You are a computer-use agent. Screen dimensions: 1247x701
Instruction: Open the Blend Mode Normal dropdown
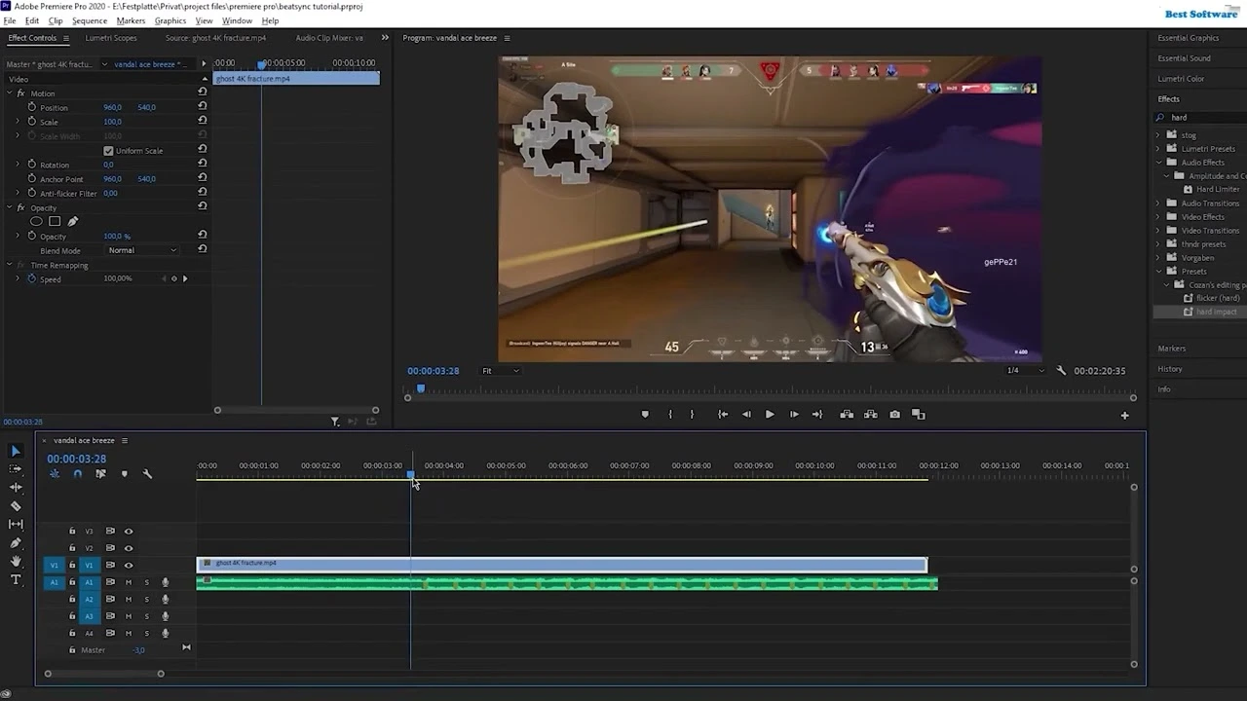142,250
